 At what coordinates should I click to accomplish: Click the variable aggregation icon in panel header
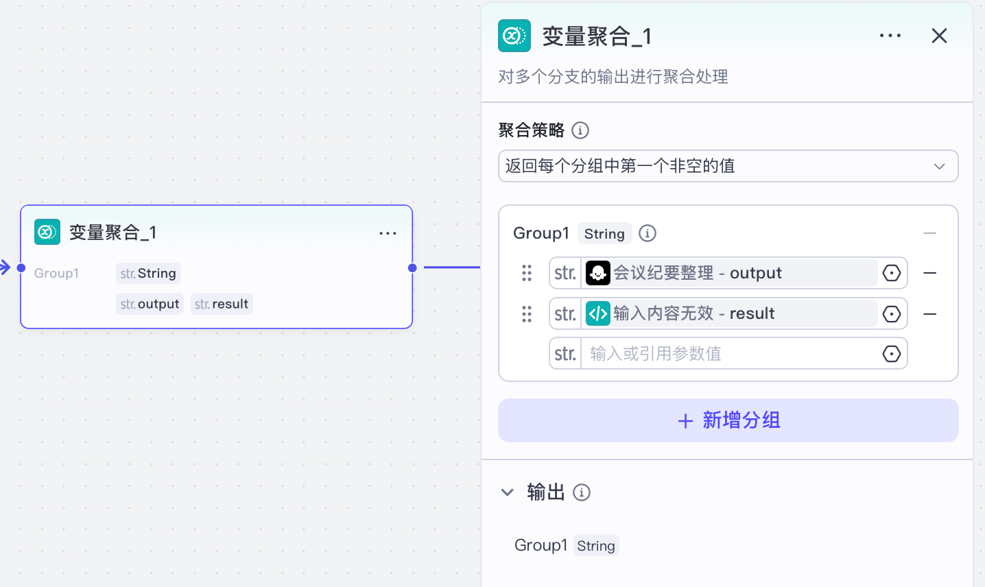point(514,36)
